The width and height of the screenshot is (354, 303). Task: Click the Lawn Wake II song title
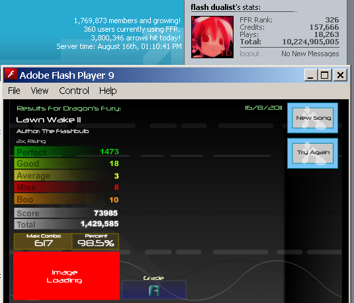[48, 120]
